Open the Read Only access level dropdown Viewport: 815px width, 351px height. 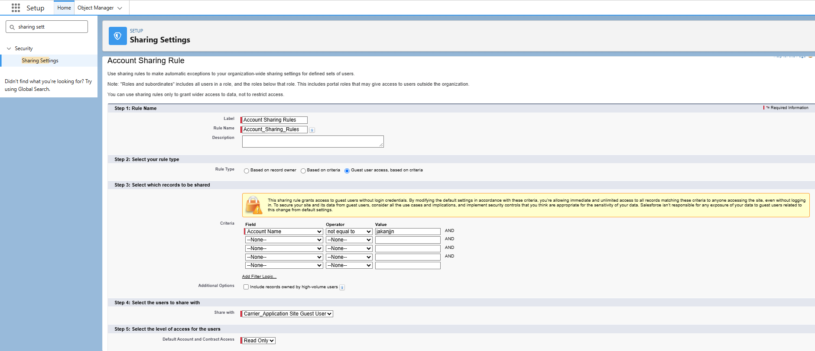point(259,341)
